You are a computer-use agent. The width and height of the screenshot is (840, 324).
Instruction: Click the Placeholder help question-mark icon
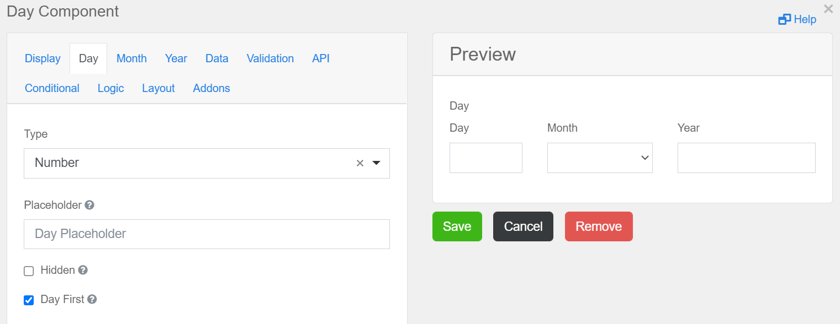pos(89,205)
